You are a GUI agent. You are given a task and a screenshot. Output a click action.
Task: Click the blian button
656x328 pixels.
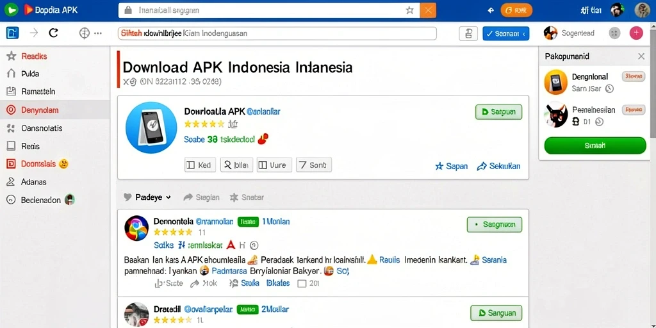click(x=236, y=165)
